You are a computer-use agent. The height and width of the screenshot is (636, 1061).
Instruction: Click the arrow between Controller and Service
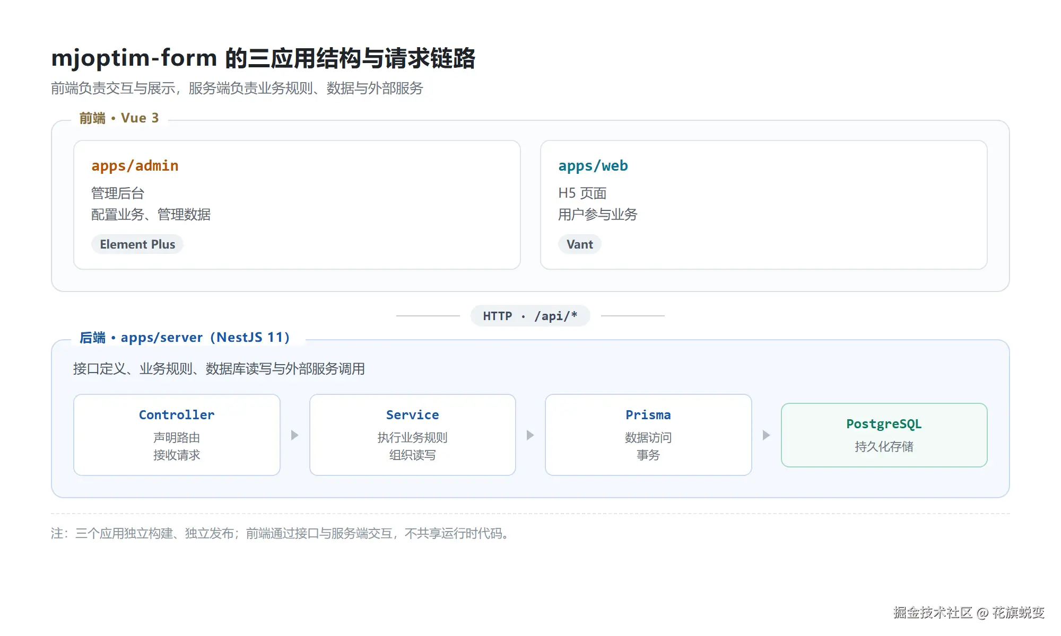pyautogui.click(x=295, y=435)
